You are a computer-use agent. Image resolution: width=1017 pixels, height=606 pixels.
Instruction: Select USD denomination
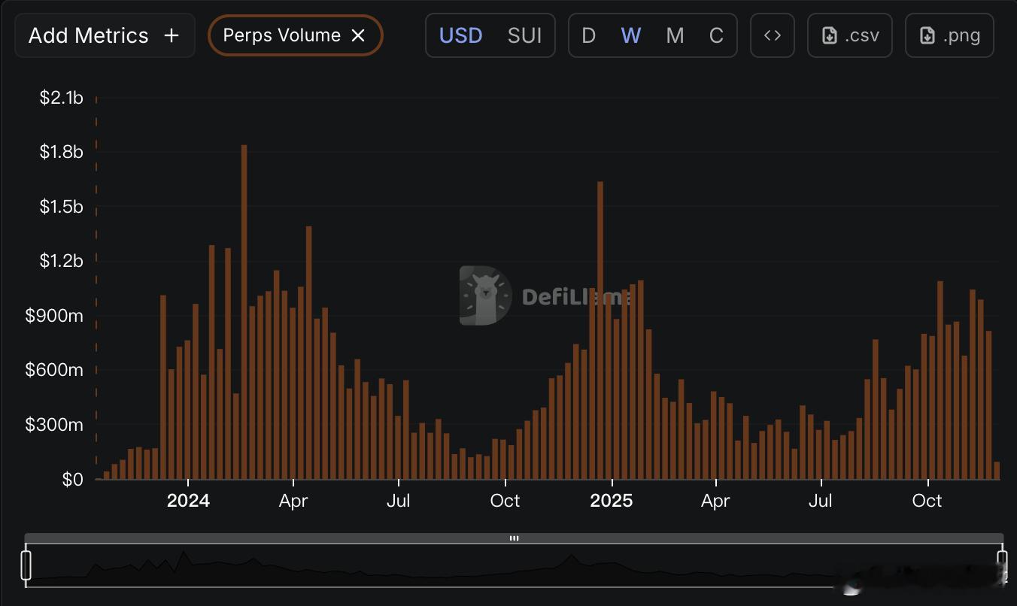pyautogui.click(x=460, y=35)
